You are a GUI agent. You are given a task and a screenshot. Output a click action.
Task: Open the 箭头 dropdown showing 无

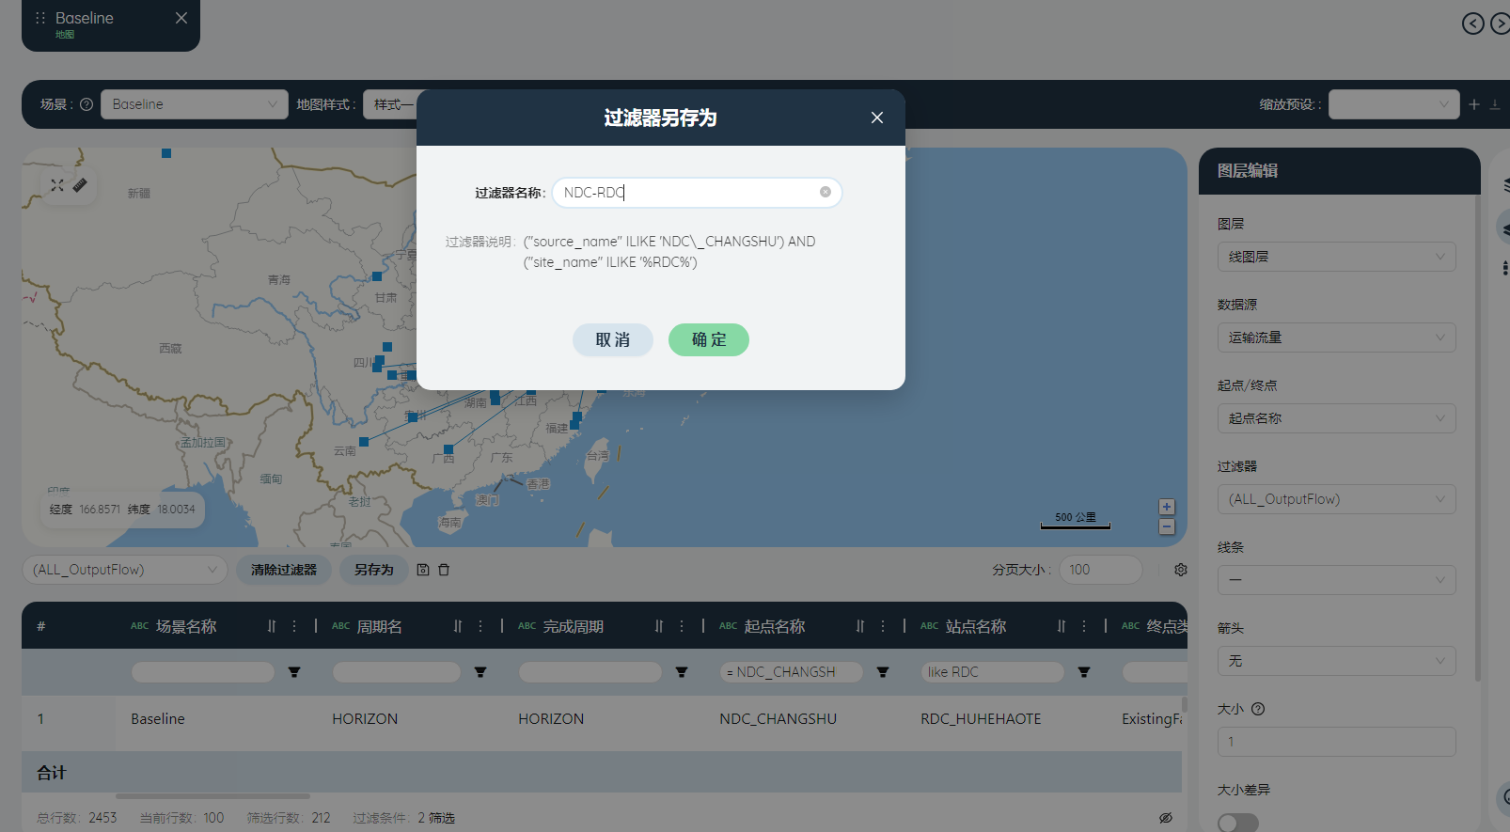click(x=1336, y=661)
